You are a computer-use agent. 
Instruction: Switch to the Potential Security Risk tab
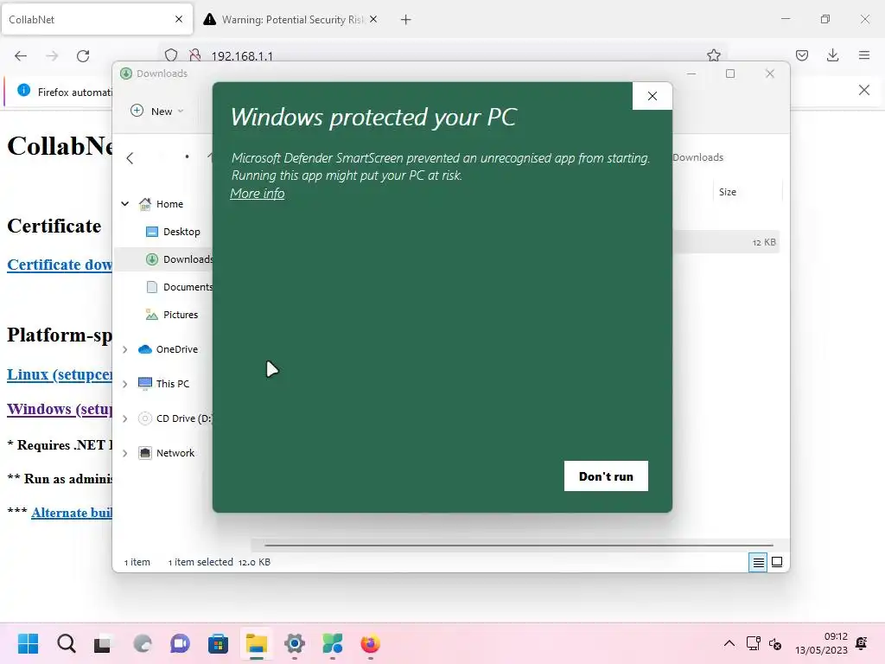pos(292,20)
